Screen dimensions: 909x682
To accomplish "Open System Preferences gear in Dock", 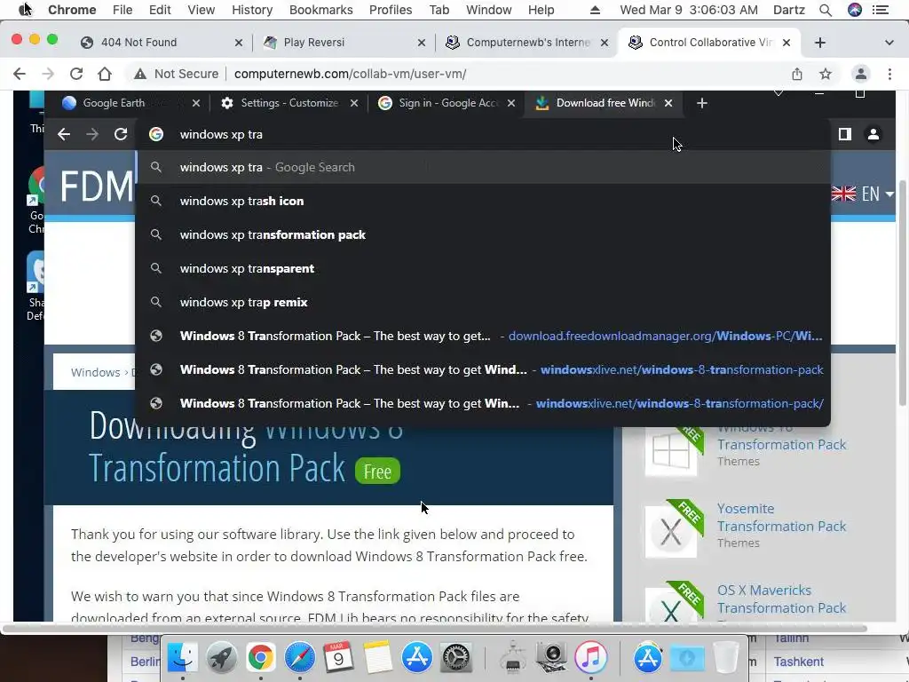I will 456,658.
